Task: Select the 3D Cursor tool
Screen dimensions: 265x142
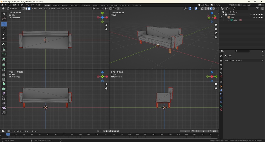Action: [4, 19]
